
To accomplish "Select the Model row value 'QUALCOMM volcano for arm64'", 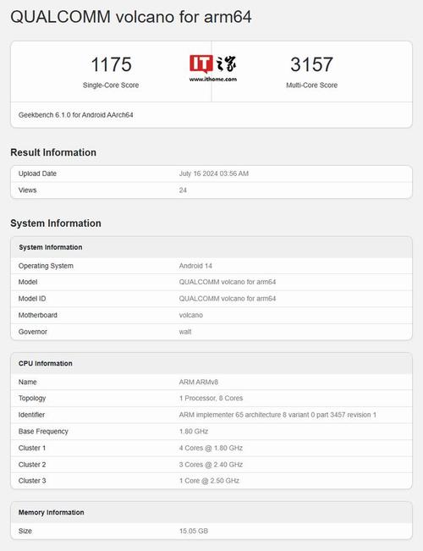I will (228, 282).
